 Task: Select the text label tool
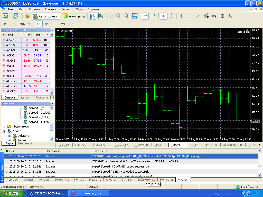click(222, 16)
